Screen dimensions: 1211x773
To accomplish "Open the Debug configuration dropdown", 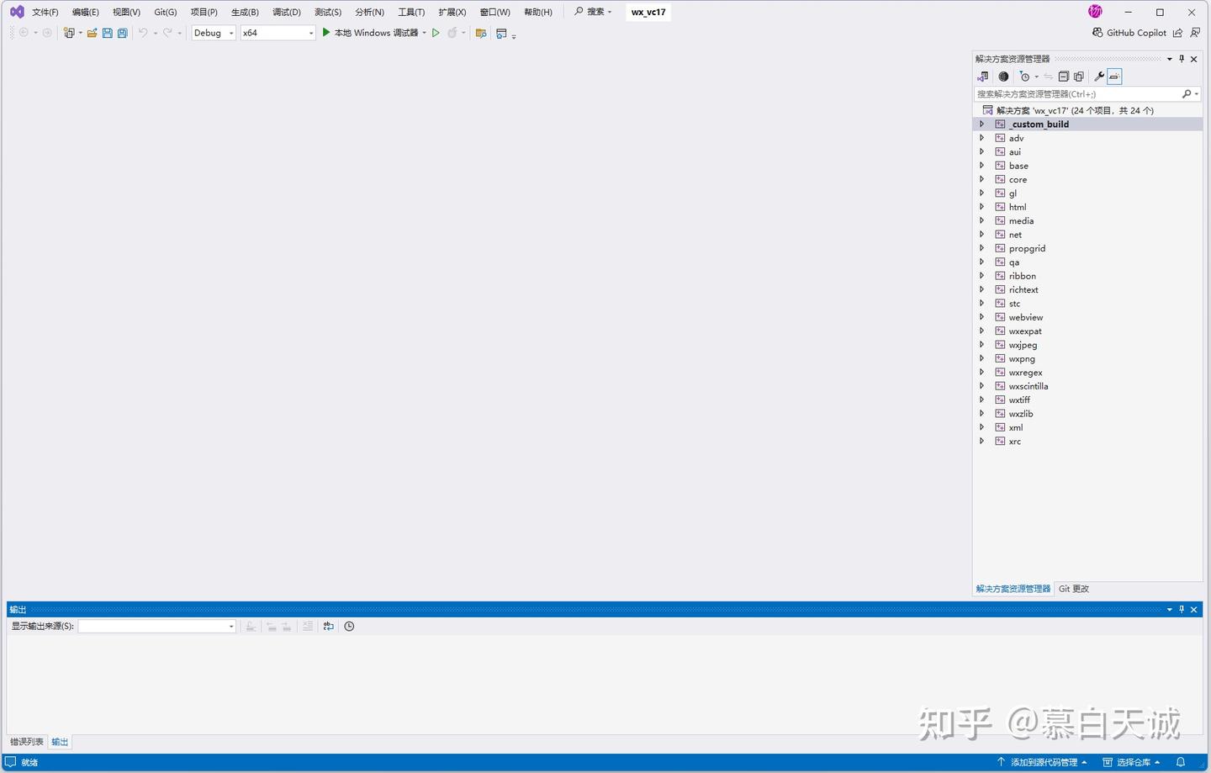I will point(230,33).
